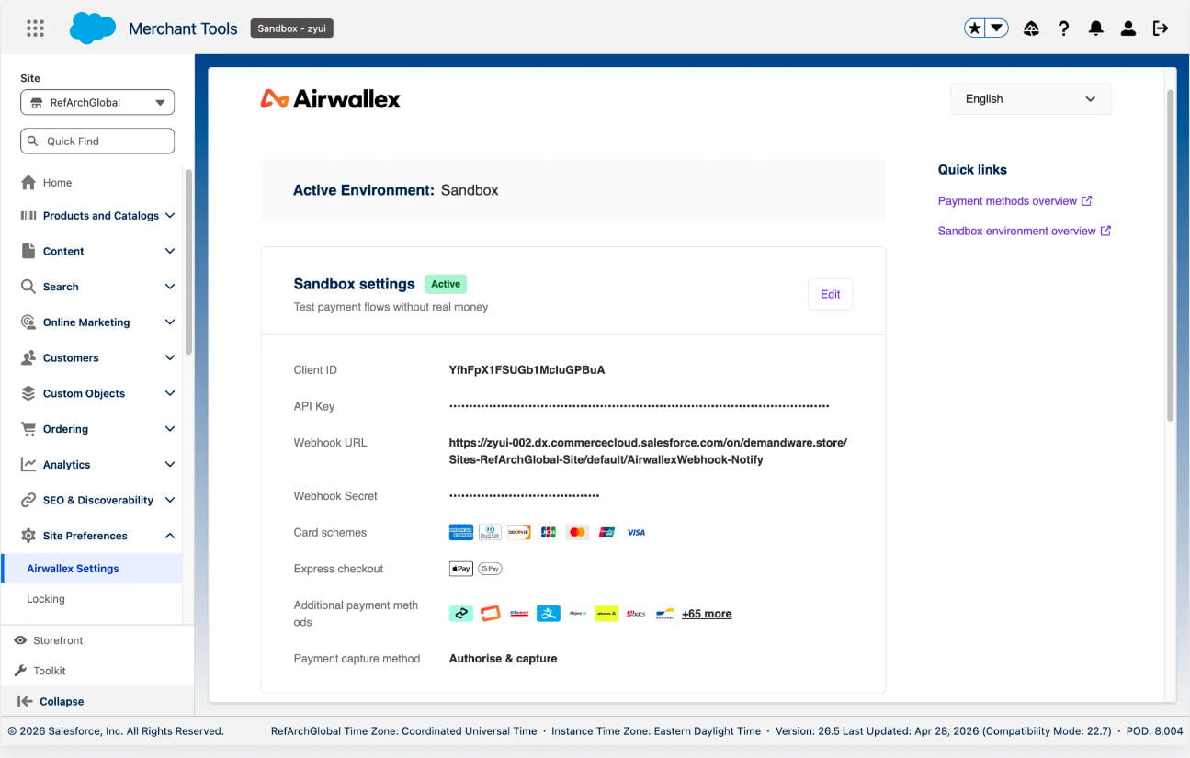Open the app launcher grid icon
This screenshot has height=758, width=1190.
tap(35, 28)
